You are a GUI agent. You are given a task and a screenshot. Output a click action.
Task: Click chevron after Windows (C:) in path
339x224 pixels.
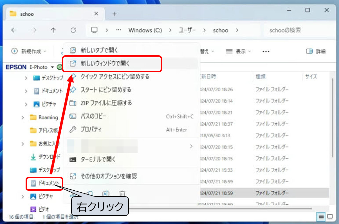170,30
